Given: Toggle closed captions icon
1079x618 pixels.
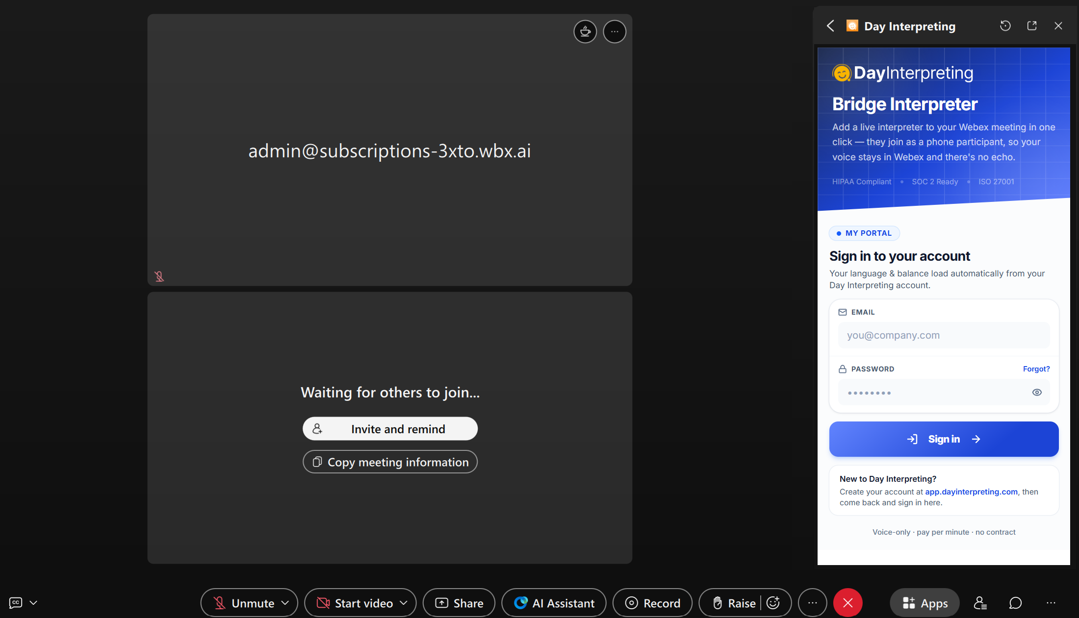Looking at the screenshot, I should pos(16,603).
